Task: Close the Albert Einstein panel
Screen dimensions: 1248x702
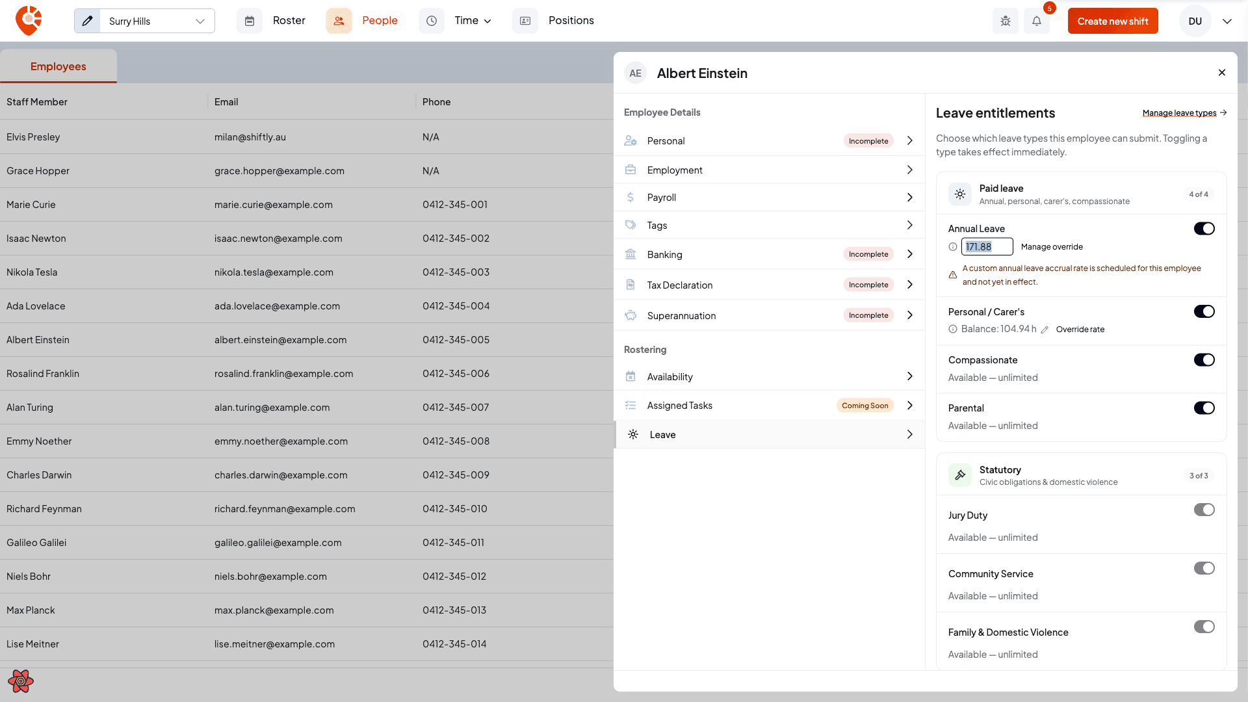Action: (x=1222, y=73)
